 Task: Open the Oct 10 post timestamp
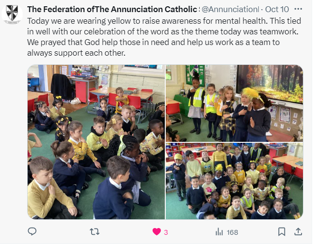tap(277, 9)
